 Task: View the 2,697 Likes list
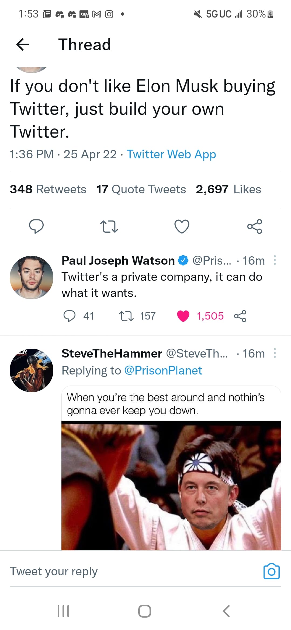pos(228,189)
